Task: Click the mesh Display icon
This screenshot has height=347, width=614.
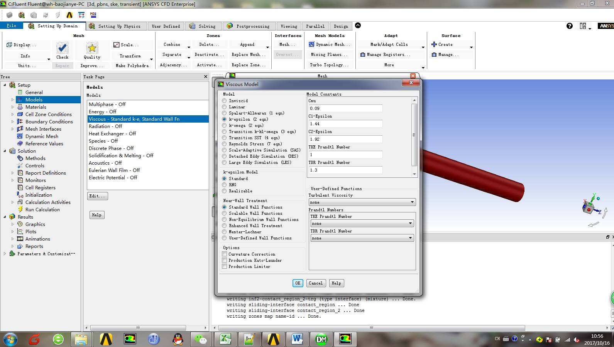Action: coord(9,45)
